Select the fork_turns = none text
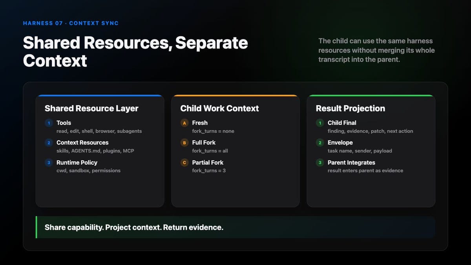Screen dimensions: 471x265 coord(213,131)
